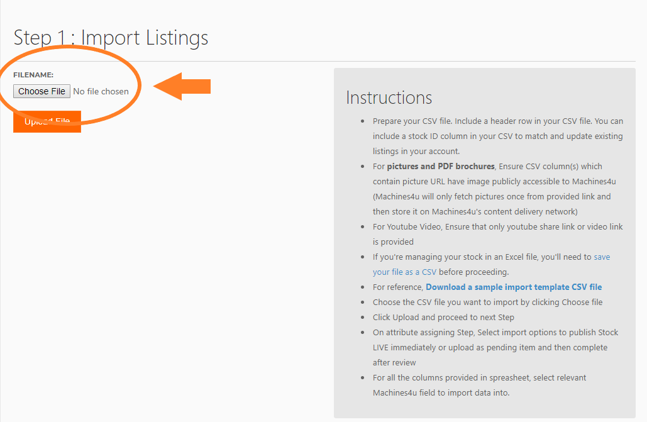
Task: Click the Instructions panel heading
Action: pyautogui.click(x=388, y=97)
